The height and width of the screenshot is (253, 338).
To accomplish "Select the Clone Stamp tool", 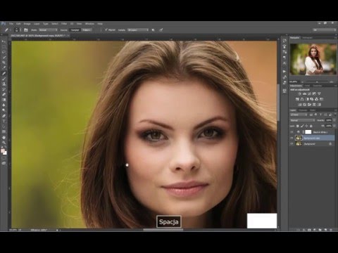I will pyautogui.click(x=4, y=84).
